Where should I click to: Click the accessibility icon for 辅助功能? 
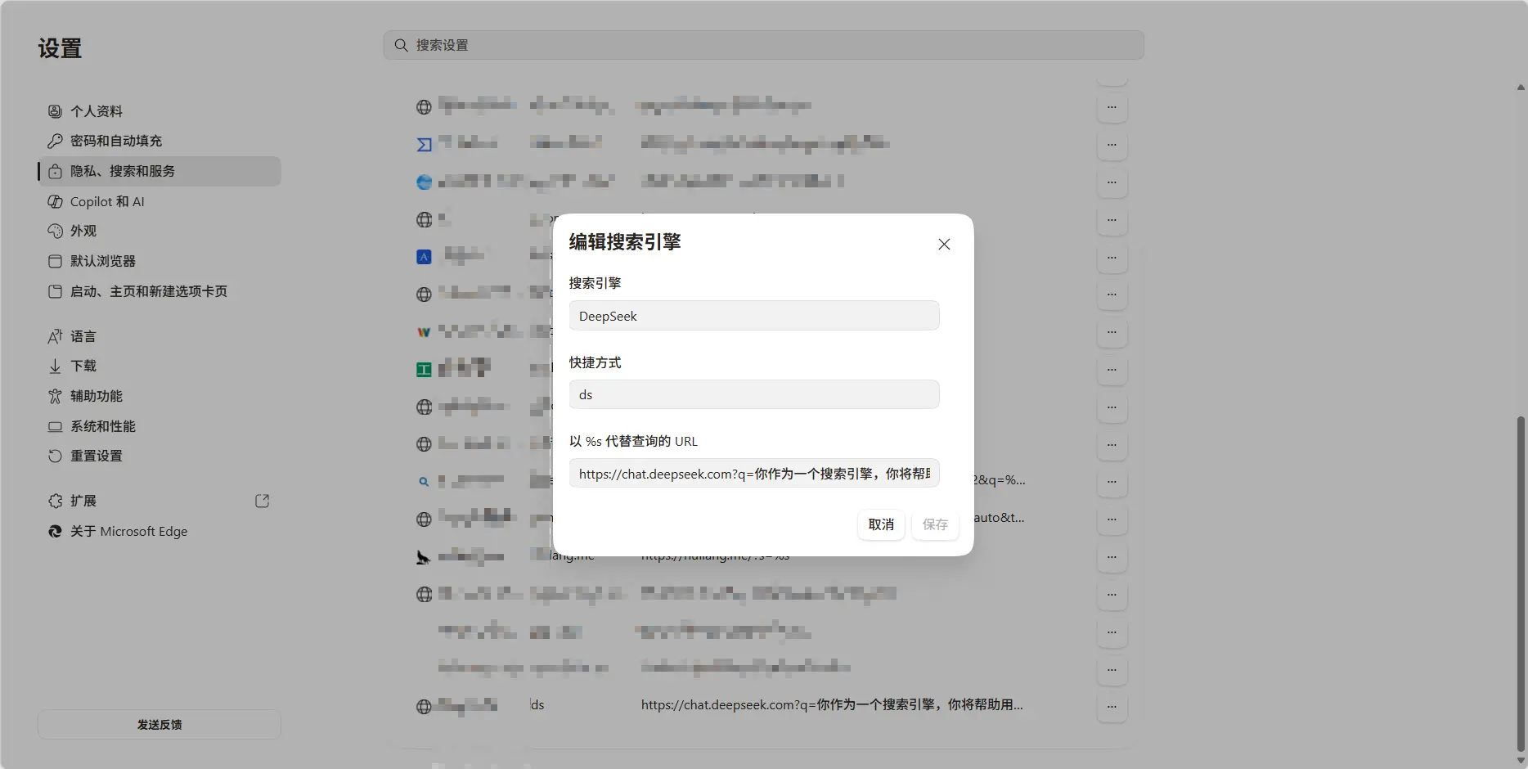(x=55, y=396)
